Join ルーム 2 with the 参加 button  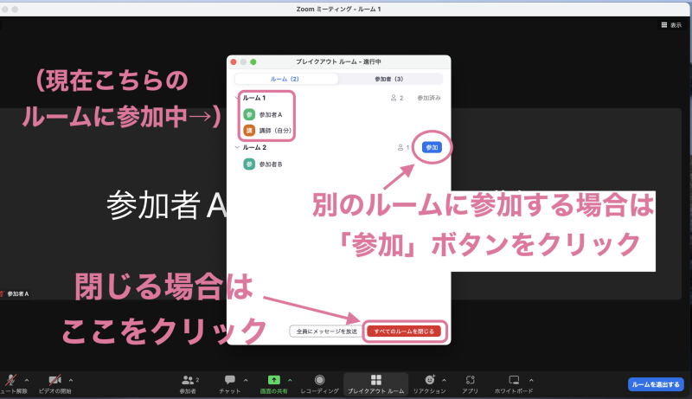(432, 147)
